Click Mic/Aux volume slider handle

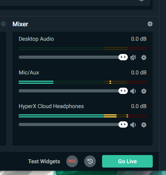[x=123, y=91]
